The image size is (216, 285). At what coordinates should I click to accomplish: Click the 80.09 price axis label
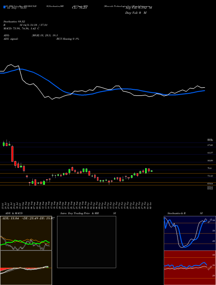click(210, 161)
